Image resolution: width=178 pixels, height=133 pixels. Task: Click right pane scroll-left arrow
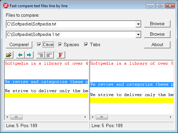tap(93, 117)
